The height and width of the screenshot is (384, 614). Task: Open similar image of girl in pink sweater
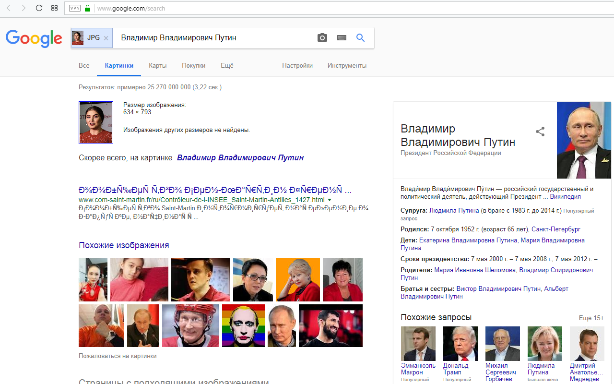[x=139, y=279]
